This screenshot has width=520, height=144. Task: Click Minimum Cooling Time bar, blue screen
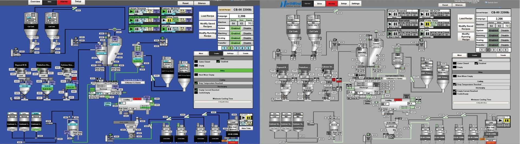tap(223, 102)
